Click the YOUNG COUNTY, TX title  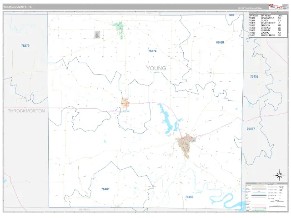(17, 7)
